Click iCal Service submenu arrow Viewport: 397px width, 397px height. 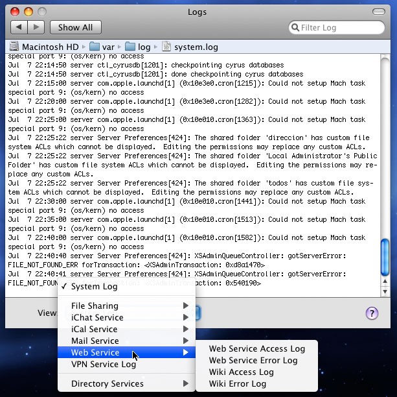click(186, 329)
